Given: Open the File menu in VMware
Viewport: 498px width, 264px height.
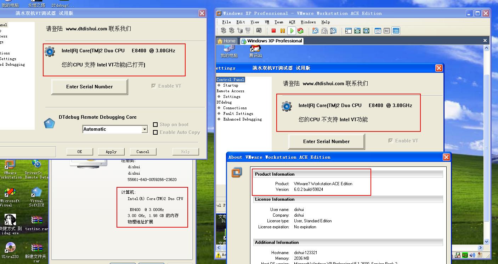Looking at the screenshot, I should tap(227, 22).
